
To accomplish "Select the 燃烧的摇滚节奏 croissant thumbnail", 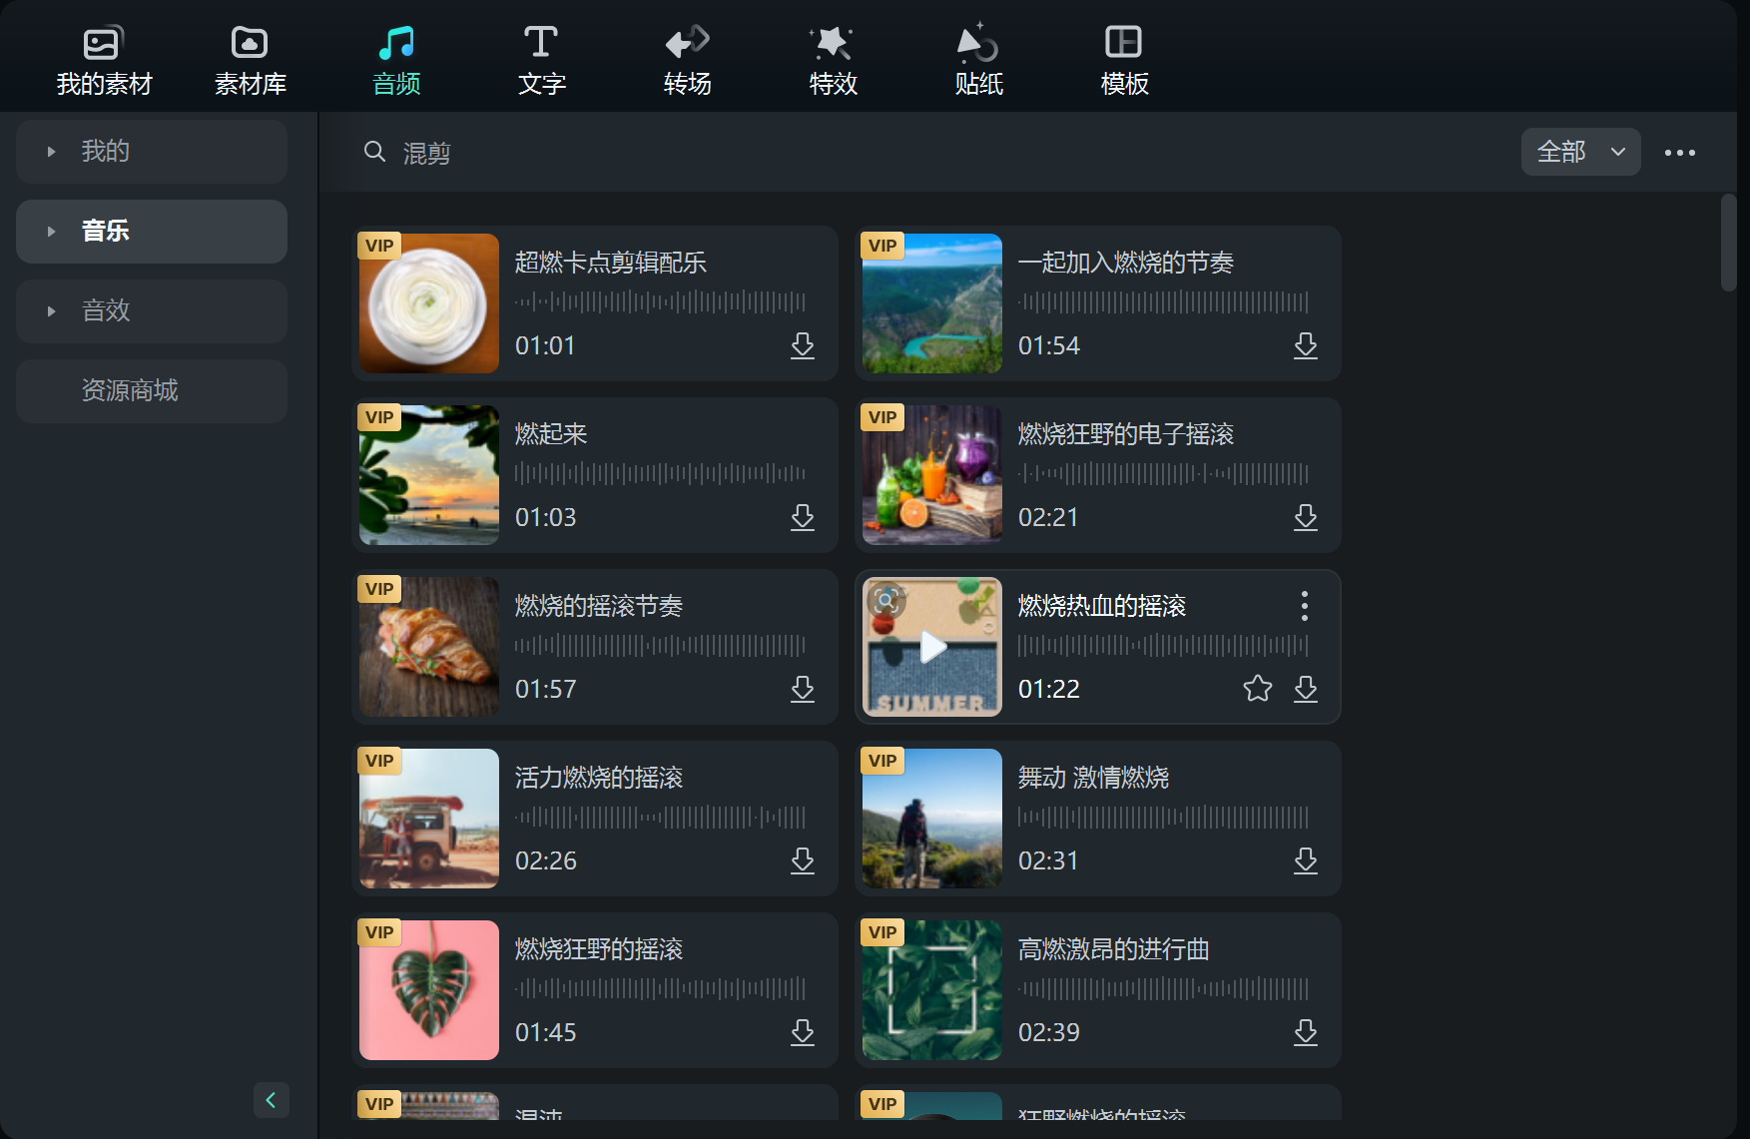I will click(x=429, y=647).
